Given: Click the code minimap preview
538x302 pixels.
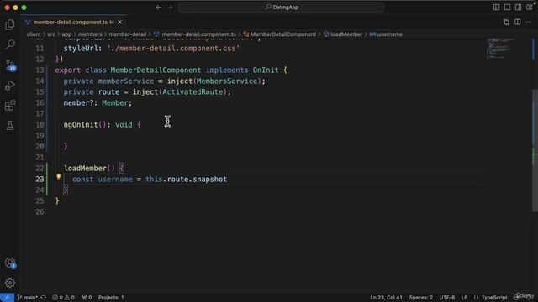Looking at the screenshot, I should pyautogui.click(x=501, y=49).
